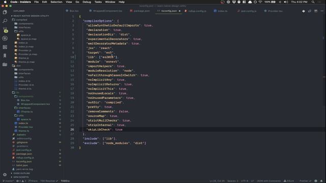Click the Dropbox icon in the menu bar

pos(234,2)
